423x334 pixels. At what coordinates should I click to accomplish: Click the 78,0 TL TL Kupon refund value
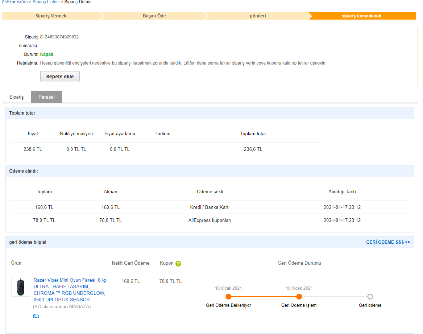pos(170,281)
